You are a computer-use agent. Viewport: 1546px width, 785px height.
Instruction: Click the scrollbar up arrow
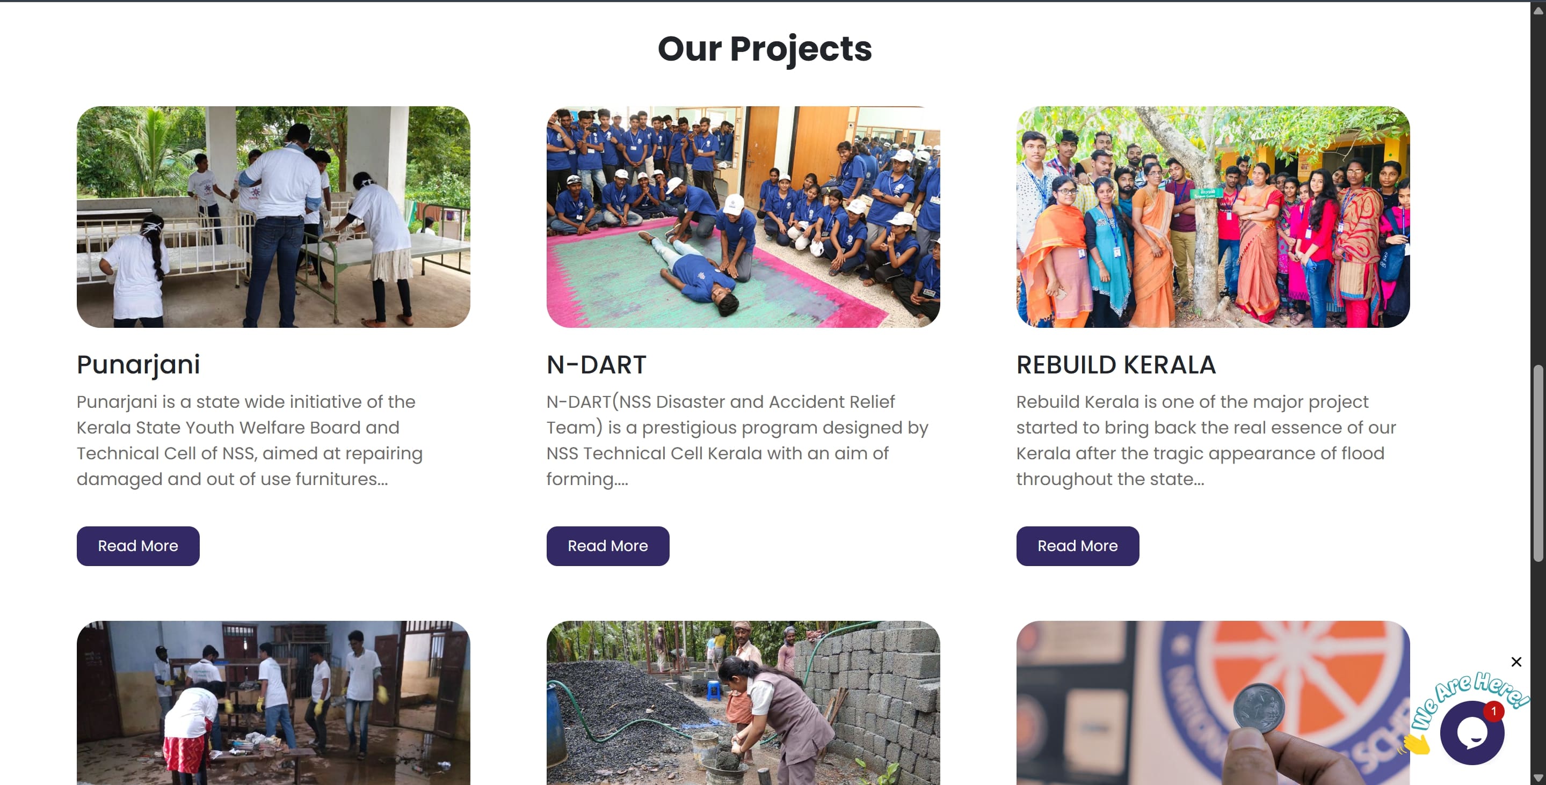click(1537, 10)
